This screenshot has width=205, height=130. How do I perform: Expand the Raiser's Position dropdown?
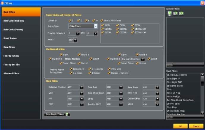tap(143, 59)
